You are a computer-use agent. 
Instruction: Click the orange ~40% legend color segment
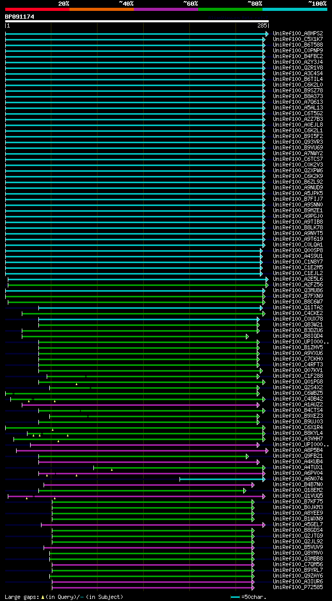point(102,9)
